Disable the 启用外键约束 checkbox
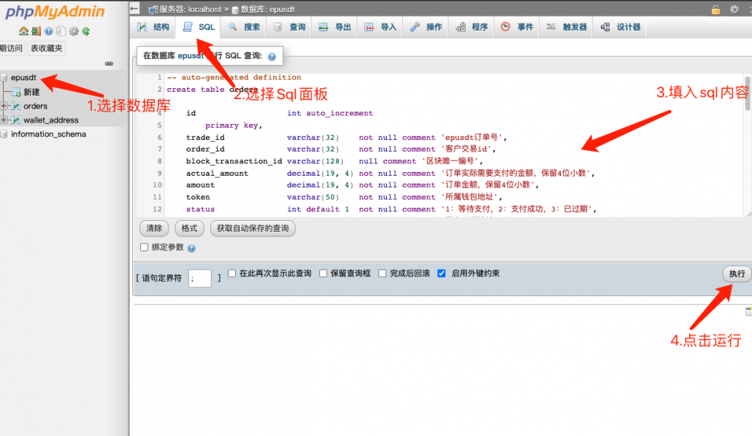The image size is (752, 436). 441,273
